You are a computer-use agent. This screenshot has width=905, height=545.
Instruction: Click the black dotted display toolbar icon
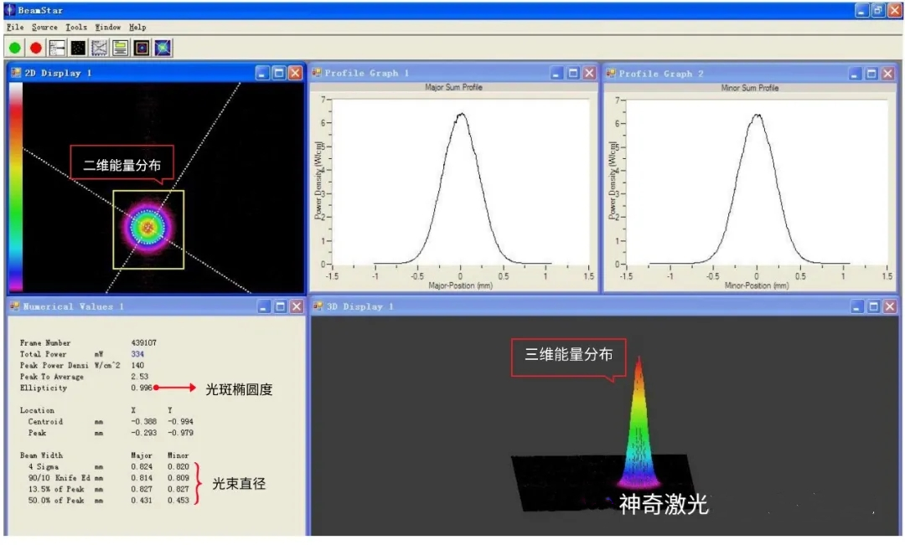coord(79,48)
